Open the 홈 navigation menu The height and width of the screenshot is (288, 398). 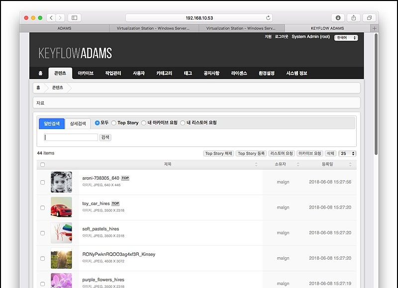(x=40, y=73)
